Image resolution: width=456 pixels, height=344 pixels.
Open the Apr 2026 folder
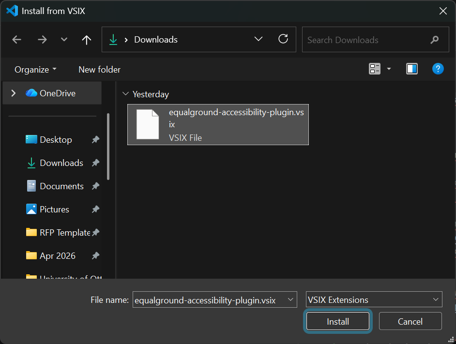pyautogui.click(x=58, y=256)
